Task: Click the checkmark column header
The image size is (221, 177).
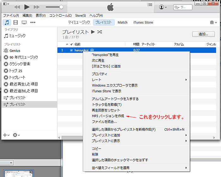Action: [71, 44]
